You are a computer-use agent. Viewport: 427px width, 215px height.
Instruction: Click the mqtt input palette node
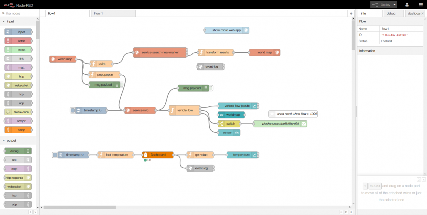click(18, 68)
